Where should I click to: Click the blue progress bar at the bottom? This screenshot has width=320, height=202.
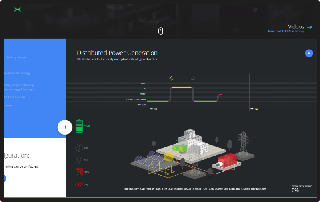160,198
